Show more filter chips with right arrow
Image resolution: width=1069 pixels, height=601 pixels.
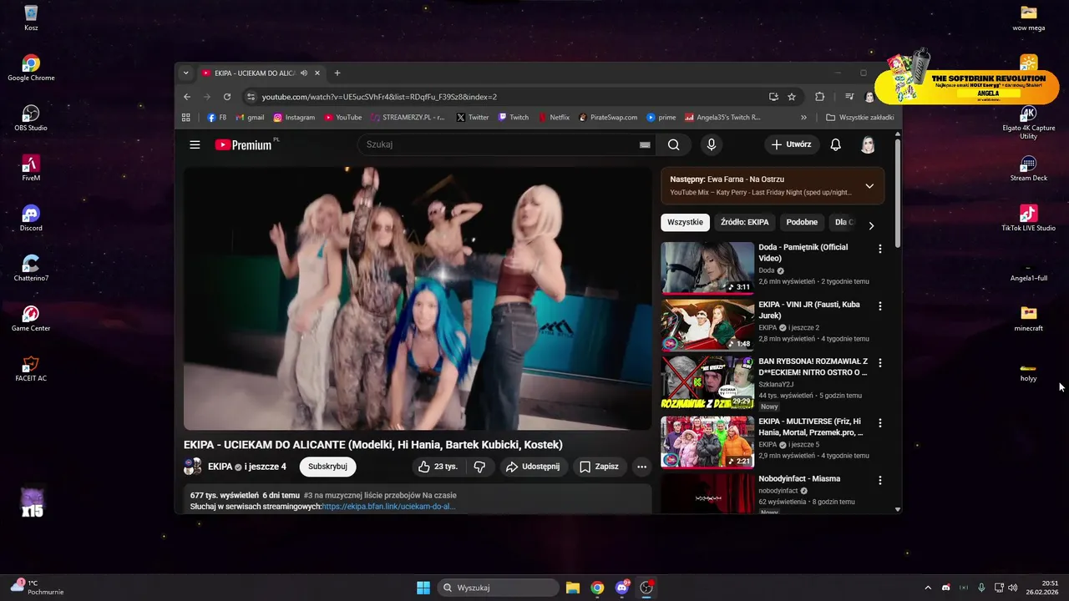871,225
